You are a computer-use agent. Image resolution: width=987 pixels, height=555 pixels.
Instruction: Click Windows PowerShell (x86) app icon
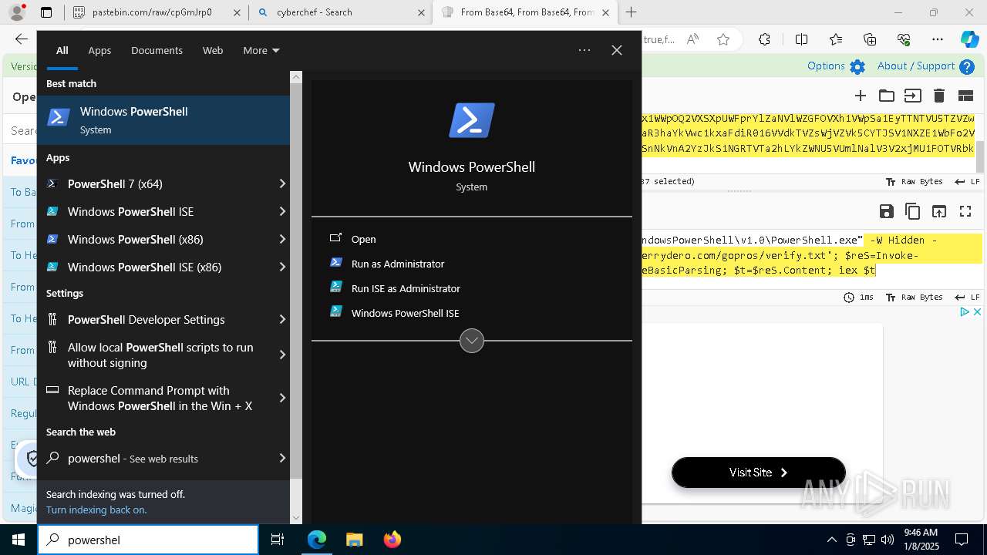[x=53, y=239]
